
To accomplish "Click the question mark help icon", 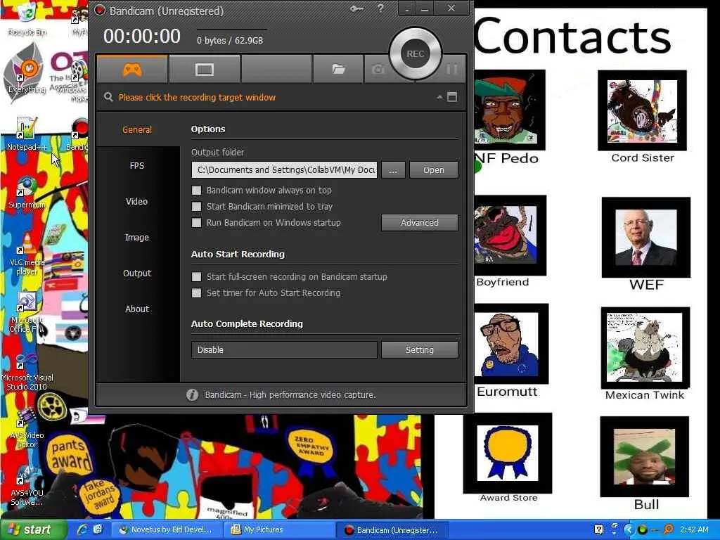I will (x=380, y=8).
